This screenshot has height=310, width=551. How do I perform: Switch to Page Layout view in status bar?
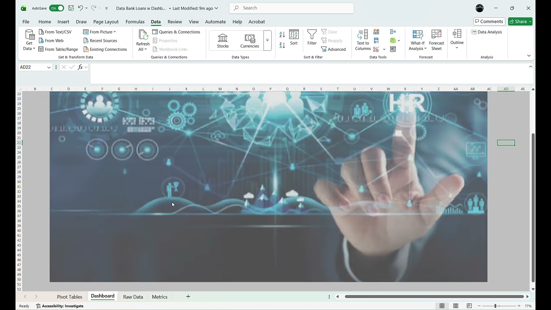[455, 306]
